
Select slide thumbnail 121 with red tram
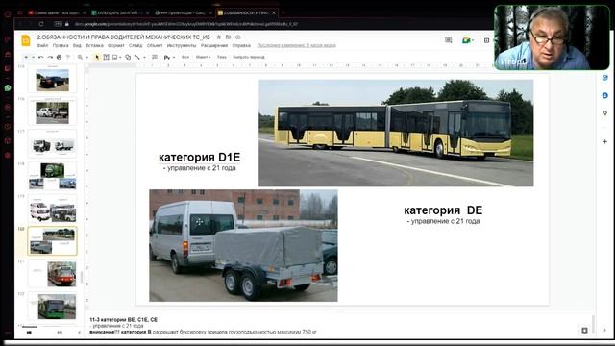pos(53,274)
